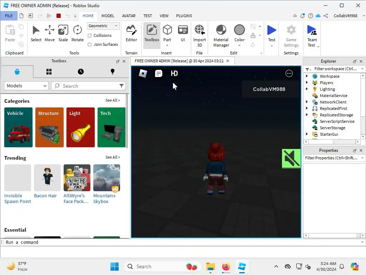The image size is (366, 275).
Task: Open the Geometric mode dropdown
Action: [x=103, y=26]
